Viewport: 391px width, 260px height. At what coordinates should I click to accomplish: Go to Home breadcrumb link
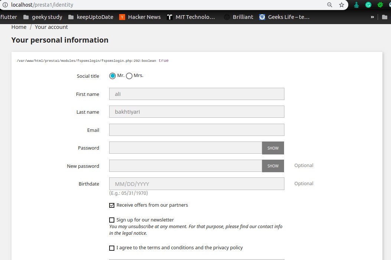click(19, 27)
